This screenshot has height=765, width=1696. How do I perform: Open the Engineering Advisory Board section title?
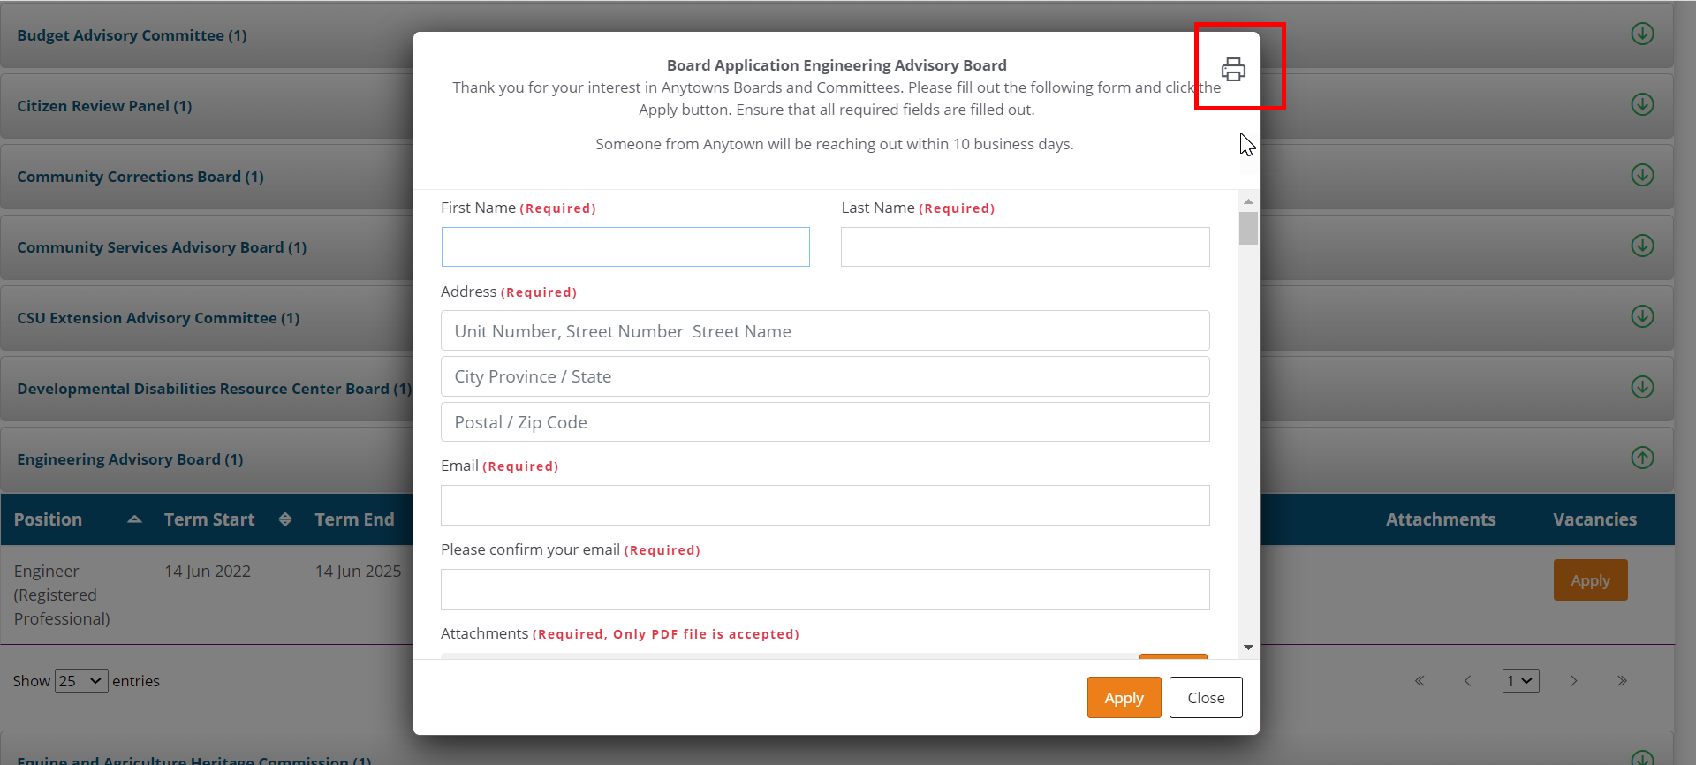point(130,459)
